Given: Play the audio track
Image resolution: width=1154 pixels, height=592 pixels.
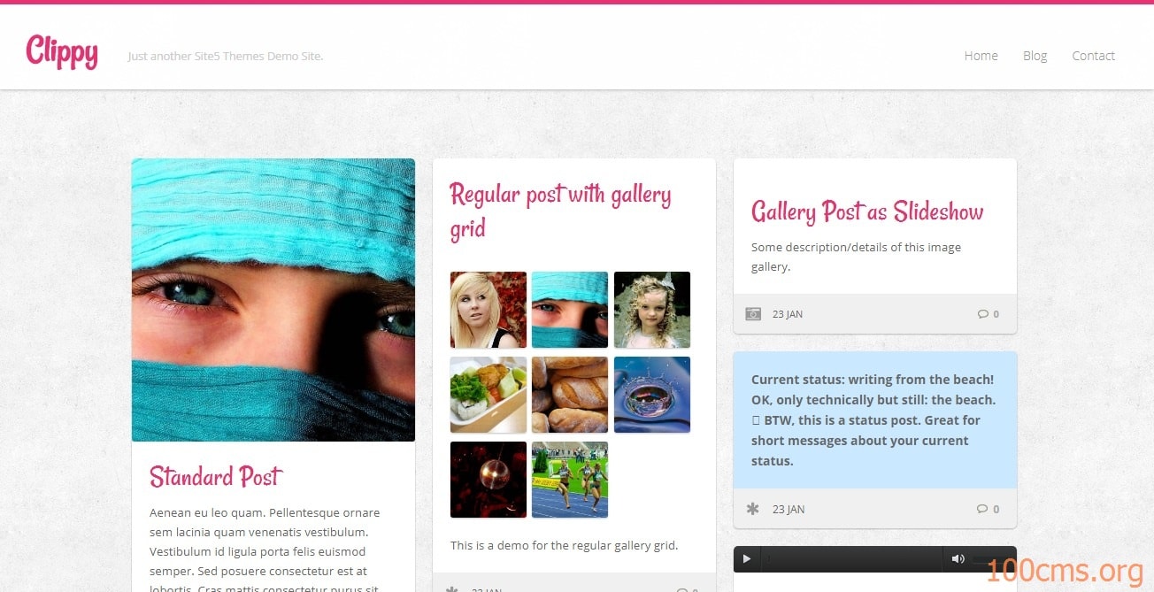Looking at the screenshot, I should pyautogui.click(x=747, y=558).
